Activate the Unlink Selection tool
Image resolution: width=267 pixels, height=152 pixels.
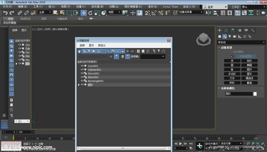point(26,13)
